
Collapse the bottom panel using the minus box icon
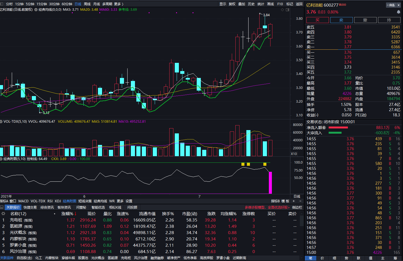2,207
